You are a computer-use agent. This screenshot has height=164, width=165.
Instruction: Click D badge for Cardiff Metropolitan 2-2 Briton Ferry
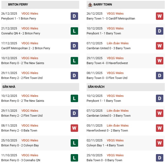coord(75,46)
